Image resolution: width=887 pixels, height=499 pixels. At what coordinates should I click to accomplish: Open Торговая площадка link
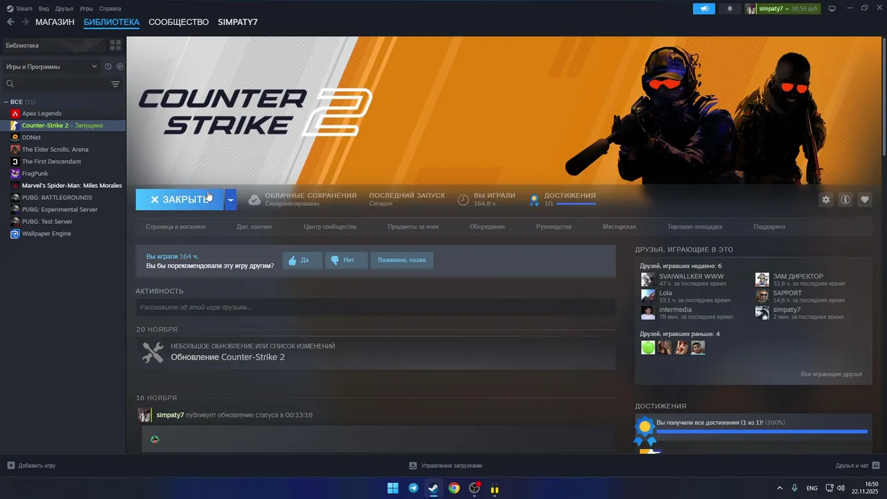click(x=695, y=227)
